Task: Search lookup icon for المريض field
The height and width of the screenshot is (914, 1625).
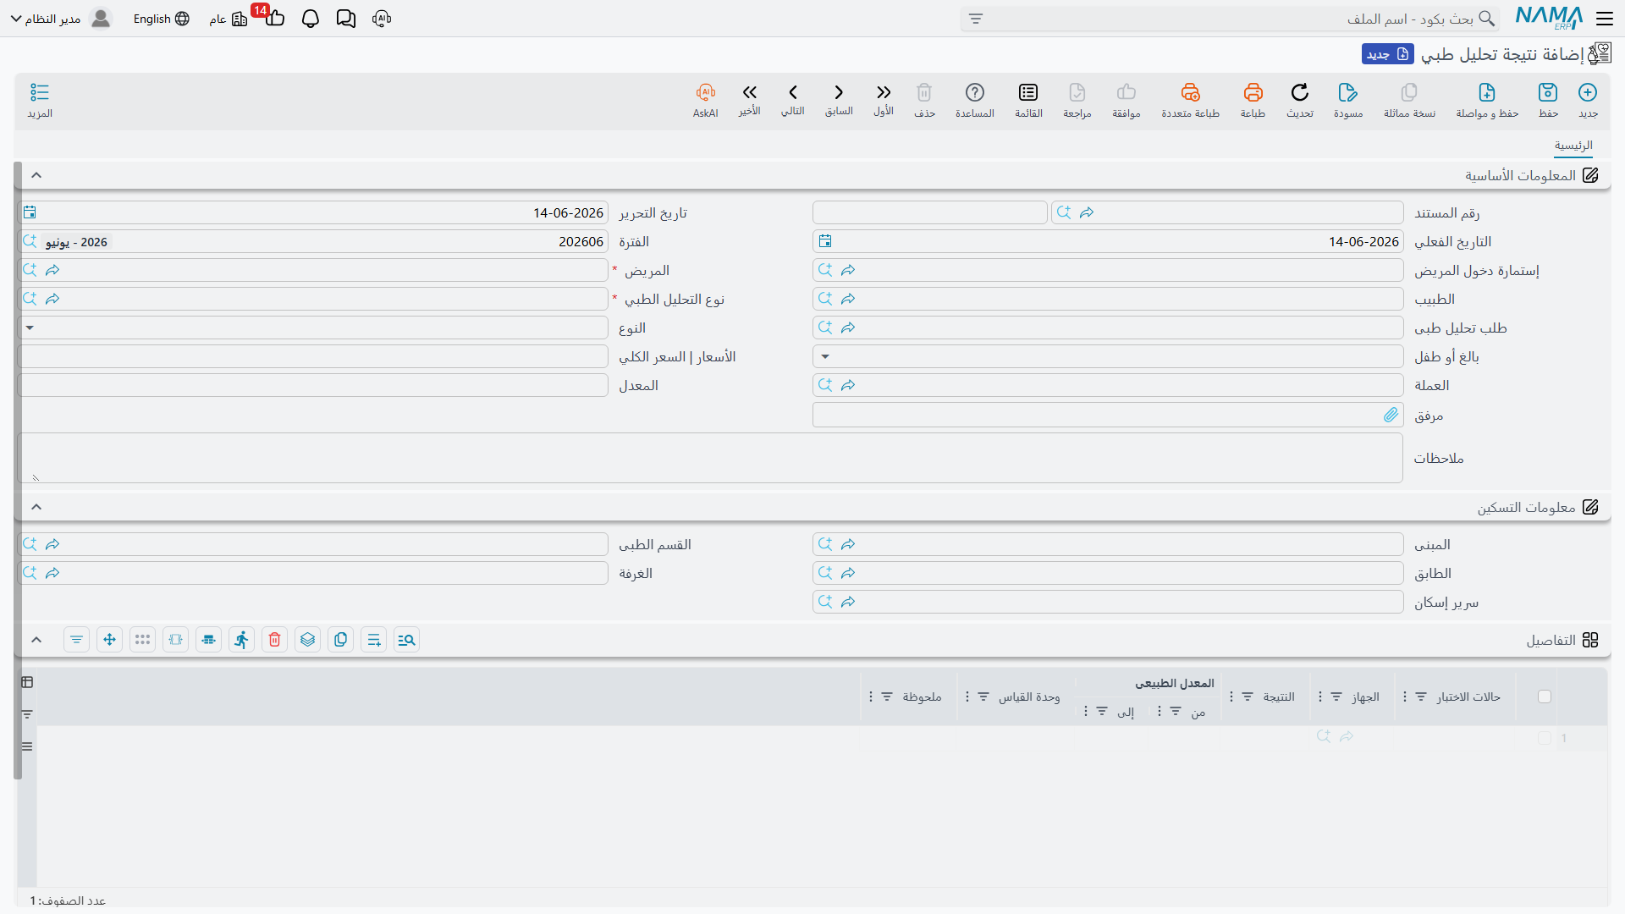Action: 30,270
